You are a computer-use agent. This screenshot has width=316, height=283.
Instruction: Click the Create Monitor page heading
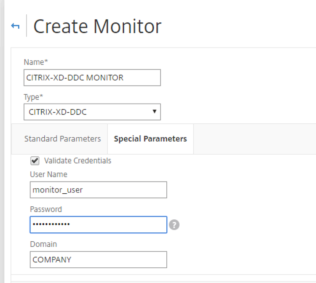click(97, 26)
